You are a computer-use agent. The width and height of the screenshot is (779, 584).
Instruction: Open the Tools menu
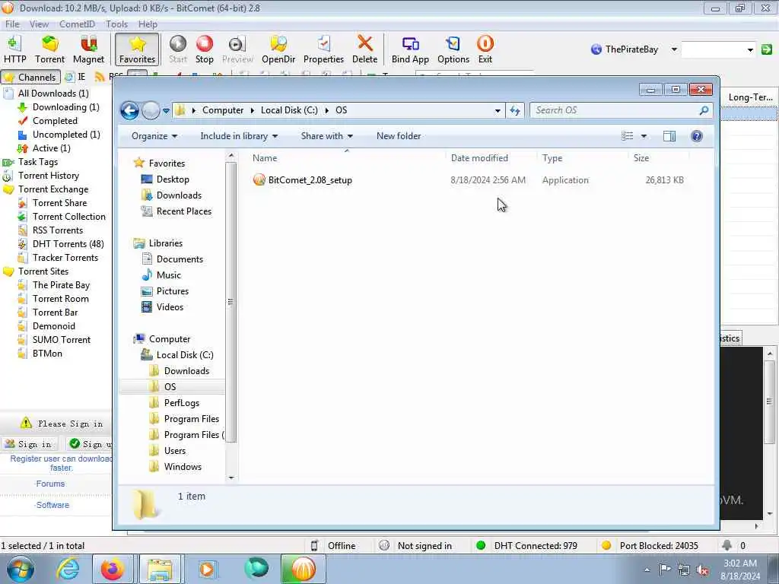tap(116, 24)
